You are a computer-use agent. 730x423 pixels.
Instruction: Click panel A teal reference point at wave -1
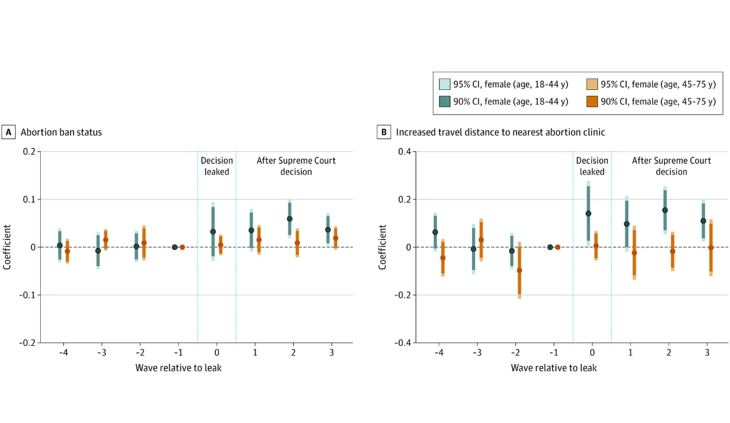tap(175, 247)
